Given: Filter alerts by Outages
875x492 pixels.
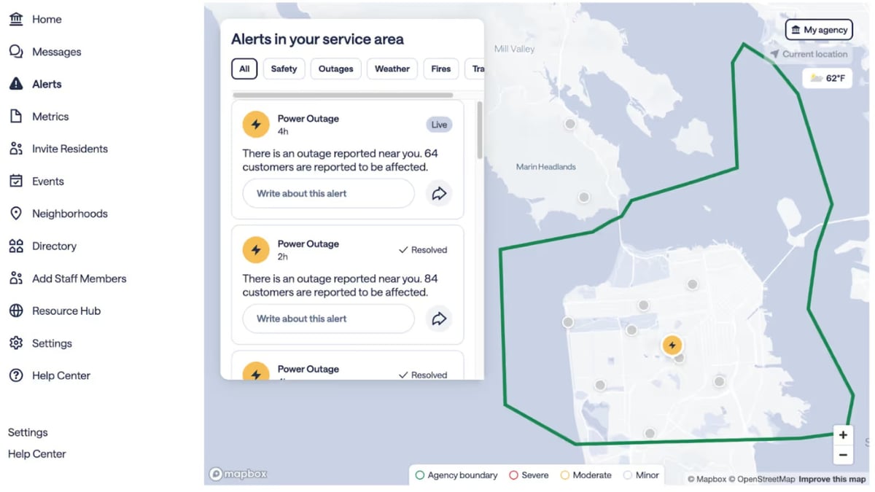Looking at the screenshot, I should coord(335,69).
